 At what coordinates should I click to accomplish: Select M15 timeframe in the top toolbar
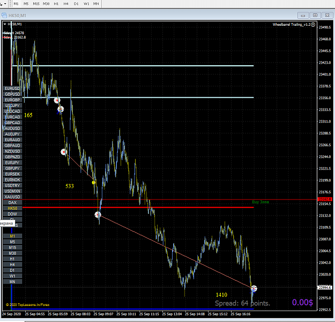36,4
